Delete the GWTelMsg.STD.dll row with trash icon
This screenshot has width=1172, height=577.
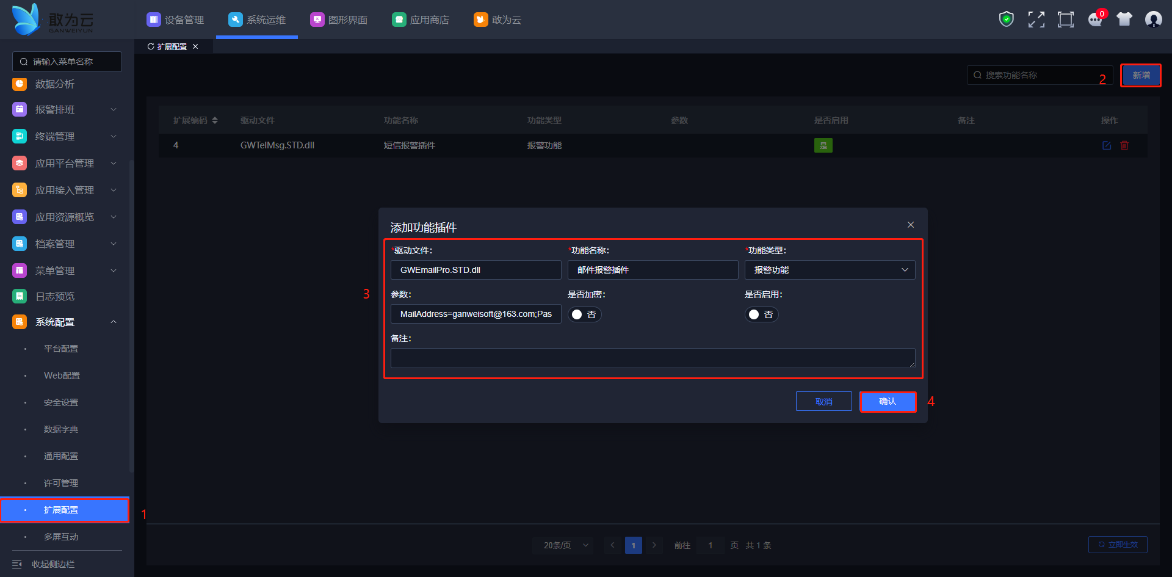click(1124, 145)
